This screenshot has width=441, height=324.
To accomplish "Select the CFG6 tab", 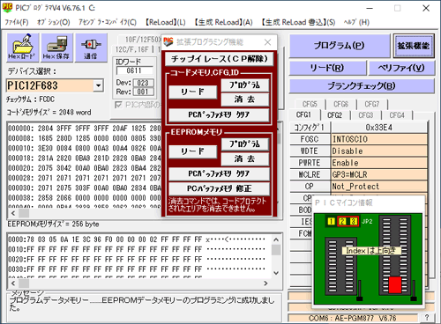I will [x=341, y=104].
